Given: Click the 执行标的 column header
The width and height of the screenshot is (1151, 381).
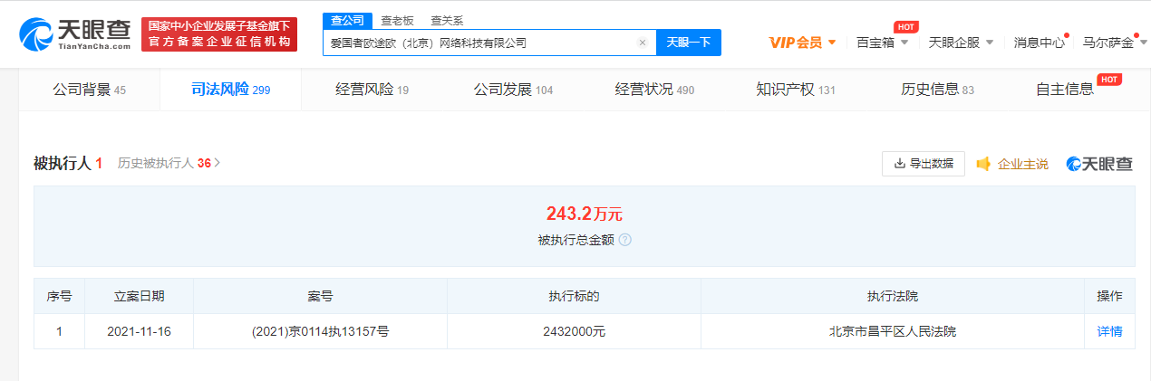Looking at the screenshot, I should coord(574,297).
